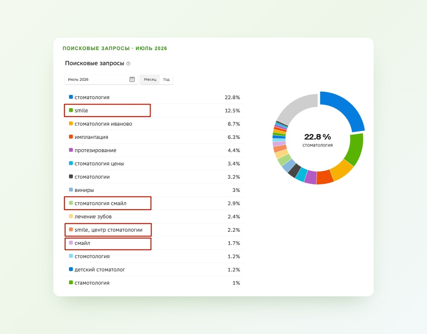The image size is (427, 334).
Task: Select smile, центр стоматологии row
Action: (154, 230)
